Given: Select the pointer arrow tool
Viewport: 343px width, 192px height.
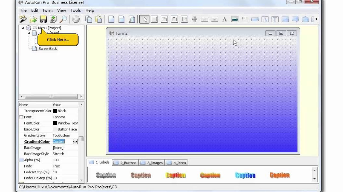Looking at the screenshot, I should [x=144, y=19].
